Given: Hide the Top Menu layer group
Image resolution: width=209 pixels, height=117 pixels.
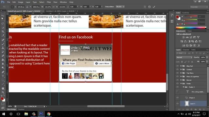Looking at the screenshot, I should 177,73.
